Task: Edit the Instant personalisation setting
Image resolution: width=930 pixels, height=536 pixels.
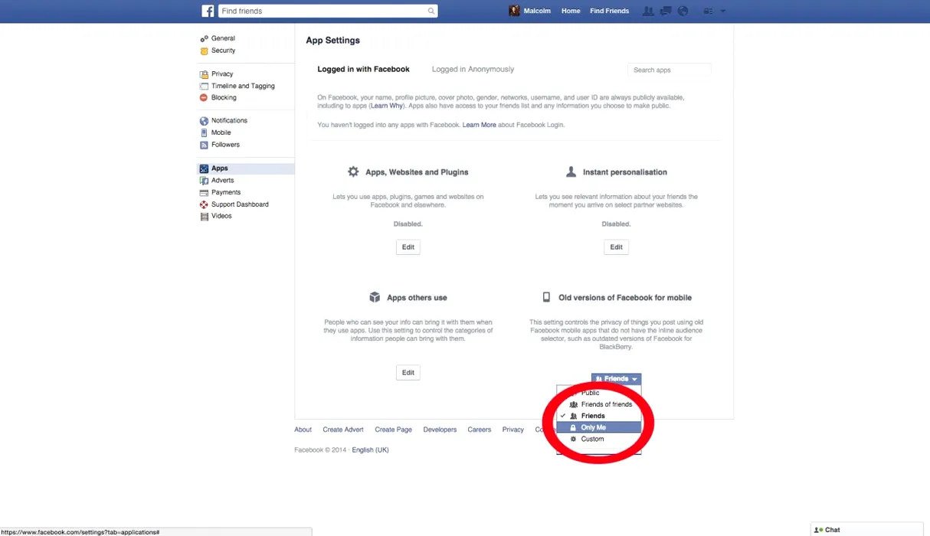Action: click(x=616, y=247)
